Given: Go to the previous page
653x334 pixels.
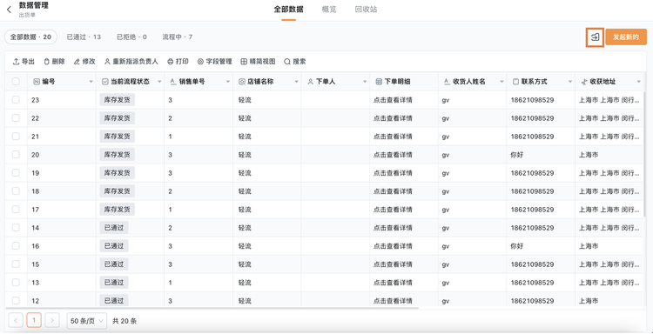Looking at the screenshot, I should point(16,321).
